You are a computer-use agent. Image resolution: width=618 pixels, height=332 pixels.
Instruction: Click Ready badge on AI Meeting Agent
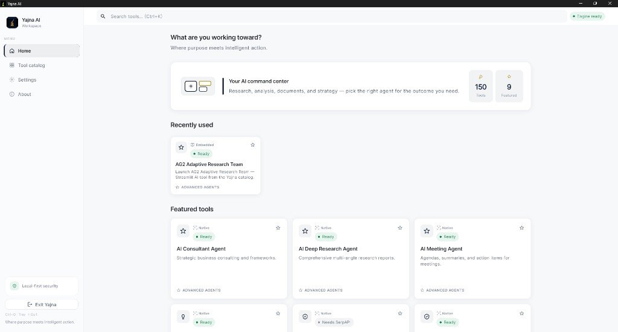tap(448, 237)
